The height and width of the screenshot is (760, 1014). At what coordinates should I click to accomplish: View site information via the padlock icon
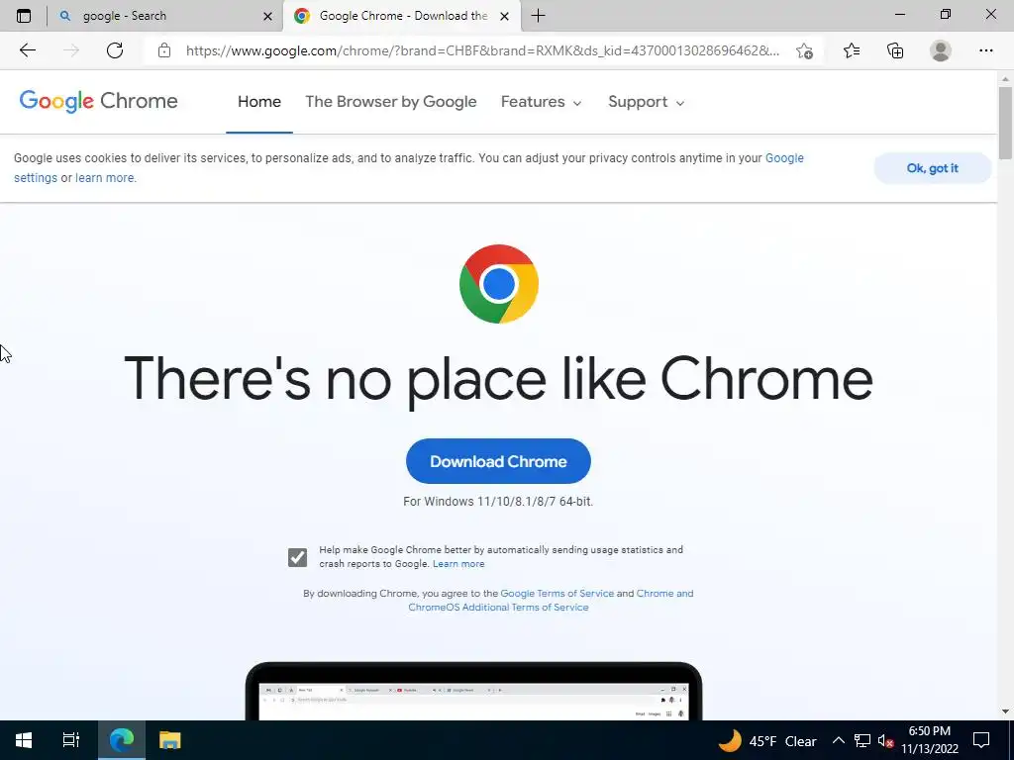click(164, 50)
